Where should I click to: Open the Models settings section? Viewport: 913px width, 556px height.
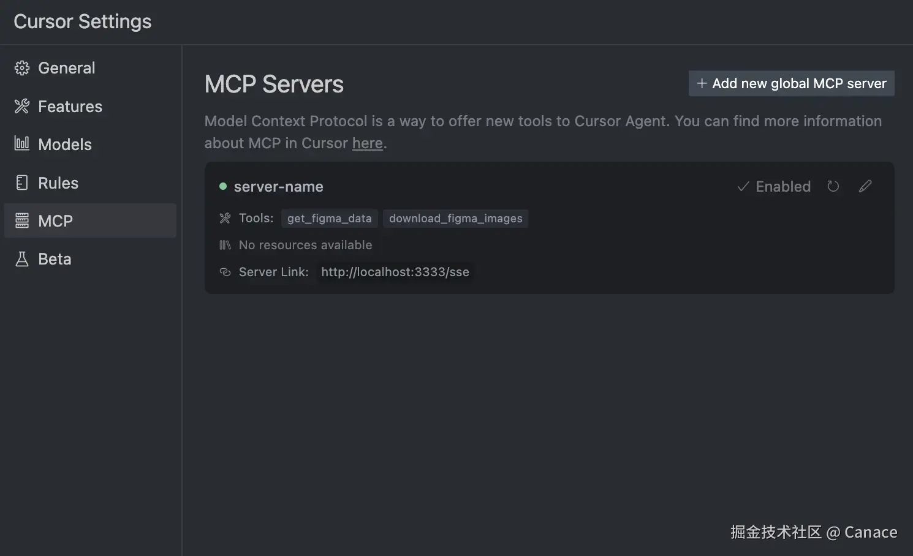[x=64, y=145]
